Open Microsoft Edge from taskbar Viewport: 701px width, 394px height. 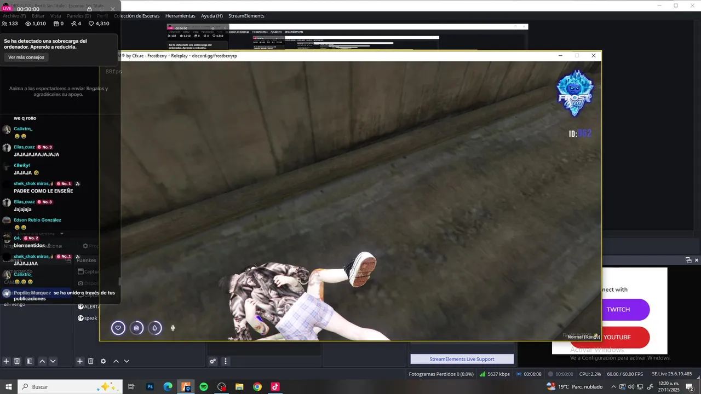(168, 387)
